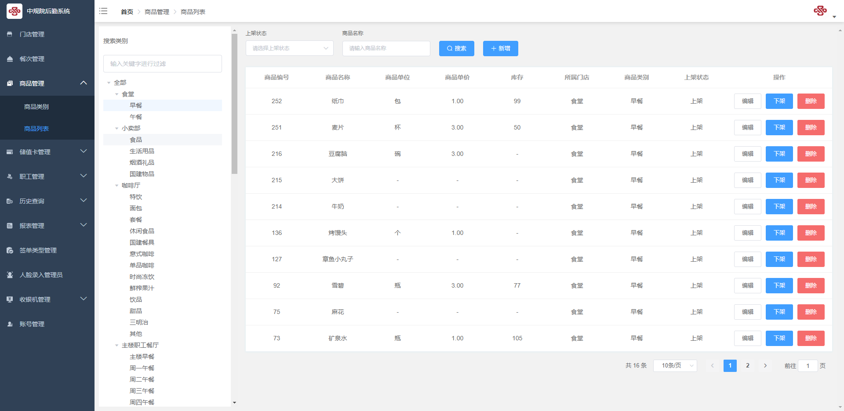Expand the 历史查询 chevron

(x=84, y=200)
